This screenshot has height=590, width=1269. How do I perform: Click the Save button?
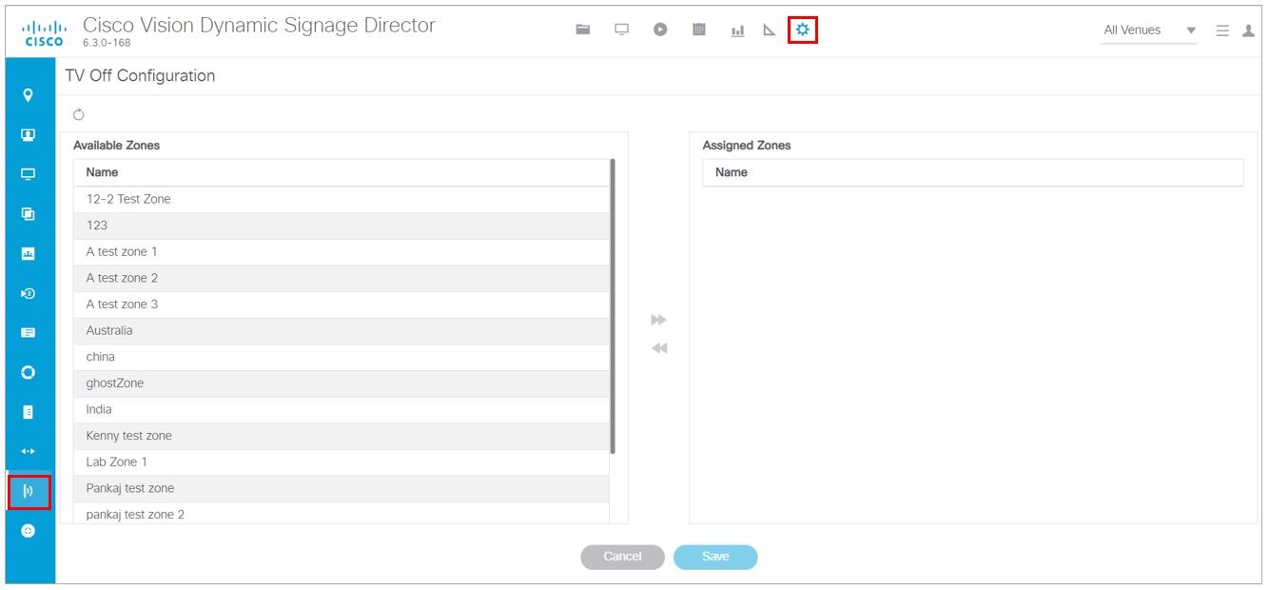tap(715, 557)
